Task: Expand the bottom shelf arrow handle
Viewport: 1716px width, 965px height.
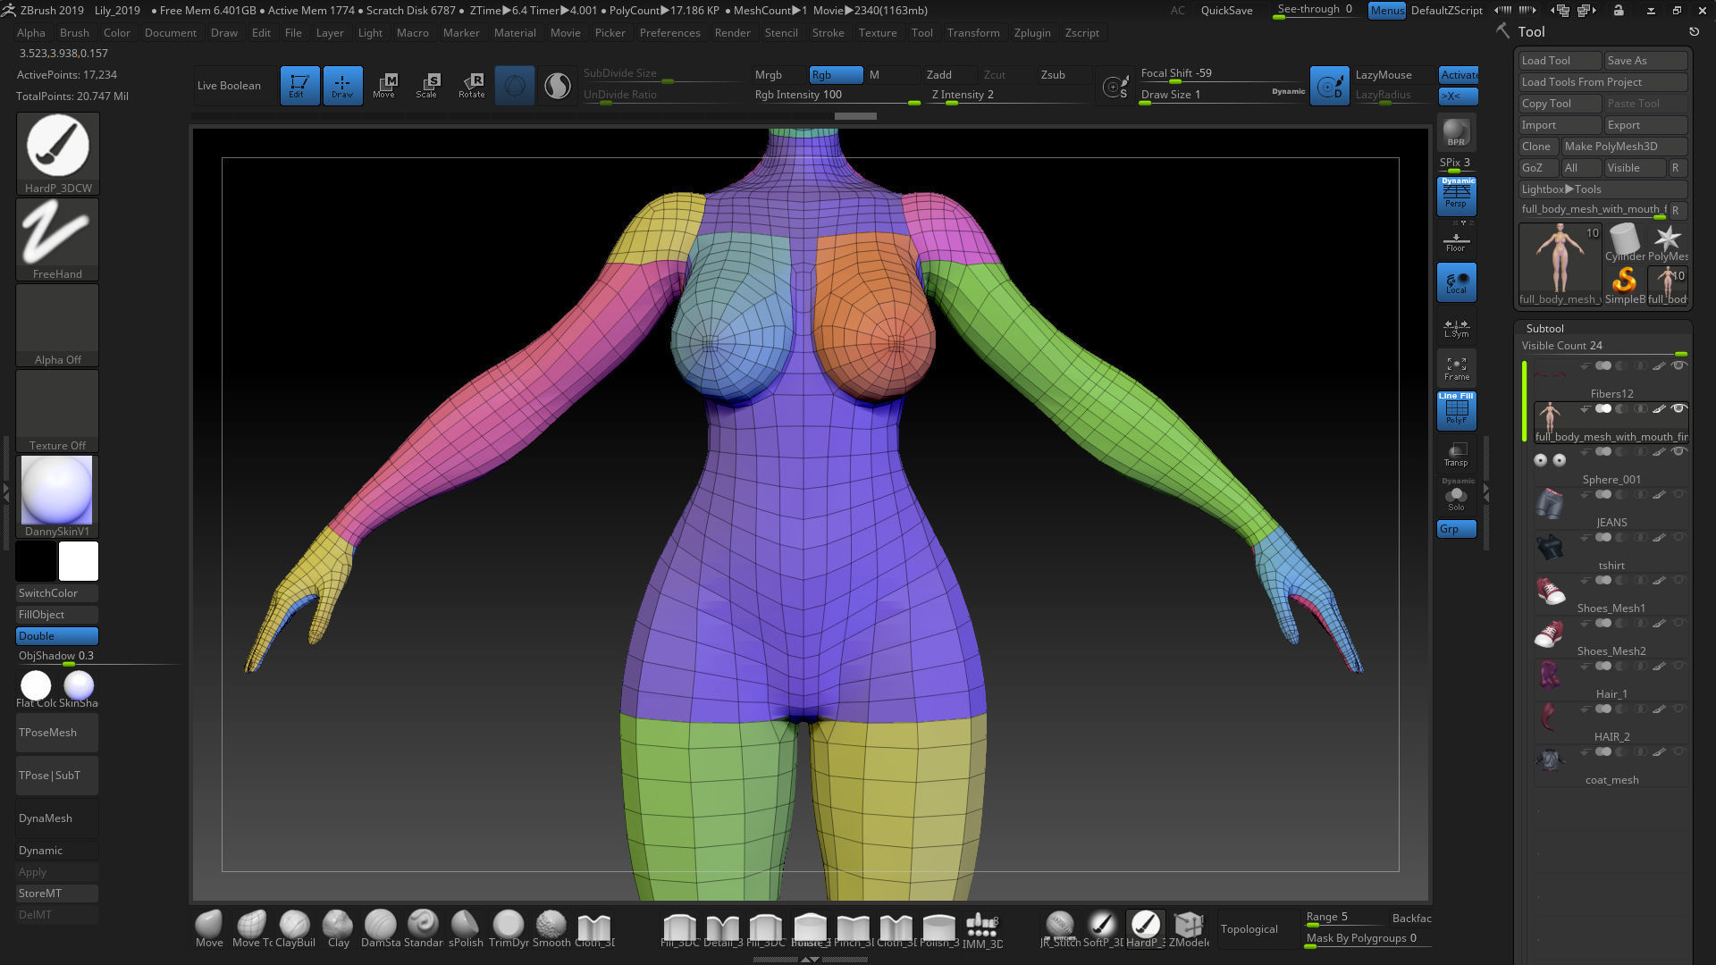Action: tap(810, 960)
